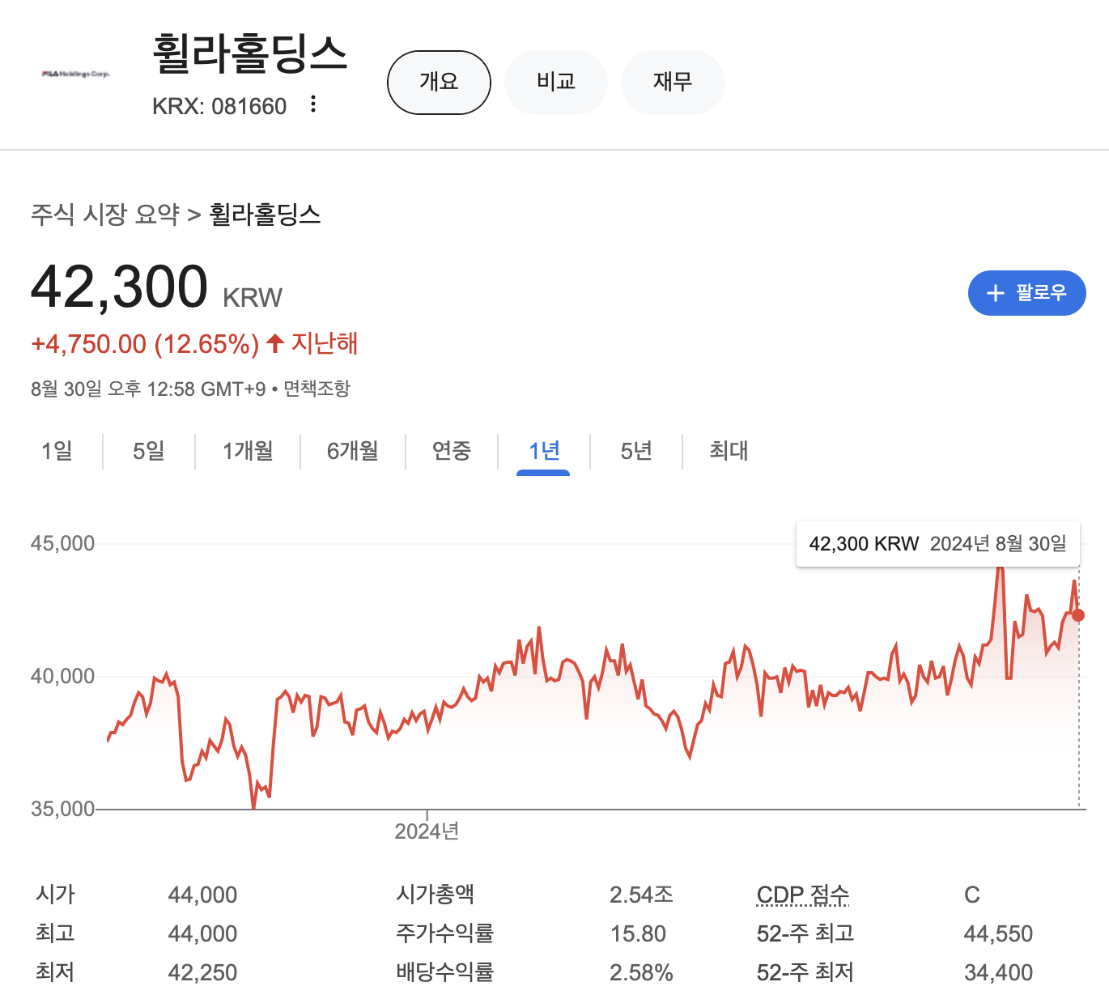Click the +4,750.00 (12.65%) change text

click(145, 344)
